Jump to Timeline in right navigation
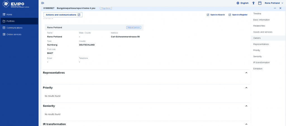Viewport: 286px width, 126px height. (258, 14)
